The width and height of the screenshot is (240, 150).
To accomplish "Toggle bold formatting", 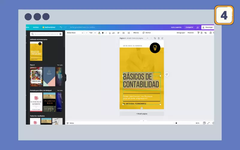I will click(103, 33).
